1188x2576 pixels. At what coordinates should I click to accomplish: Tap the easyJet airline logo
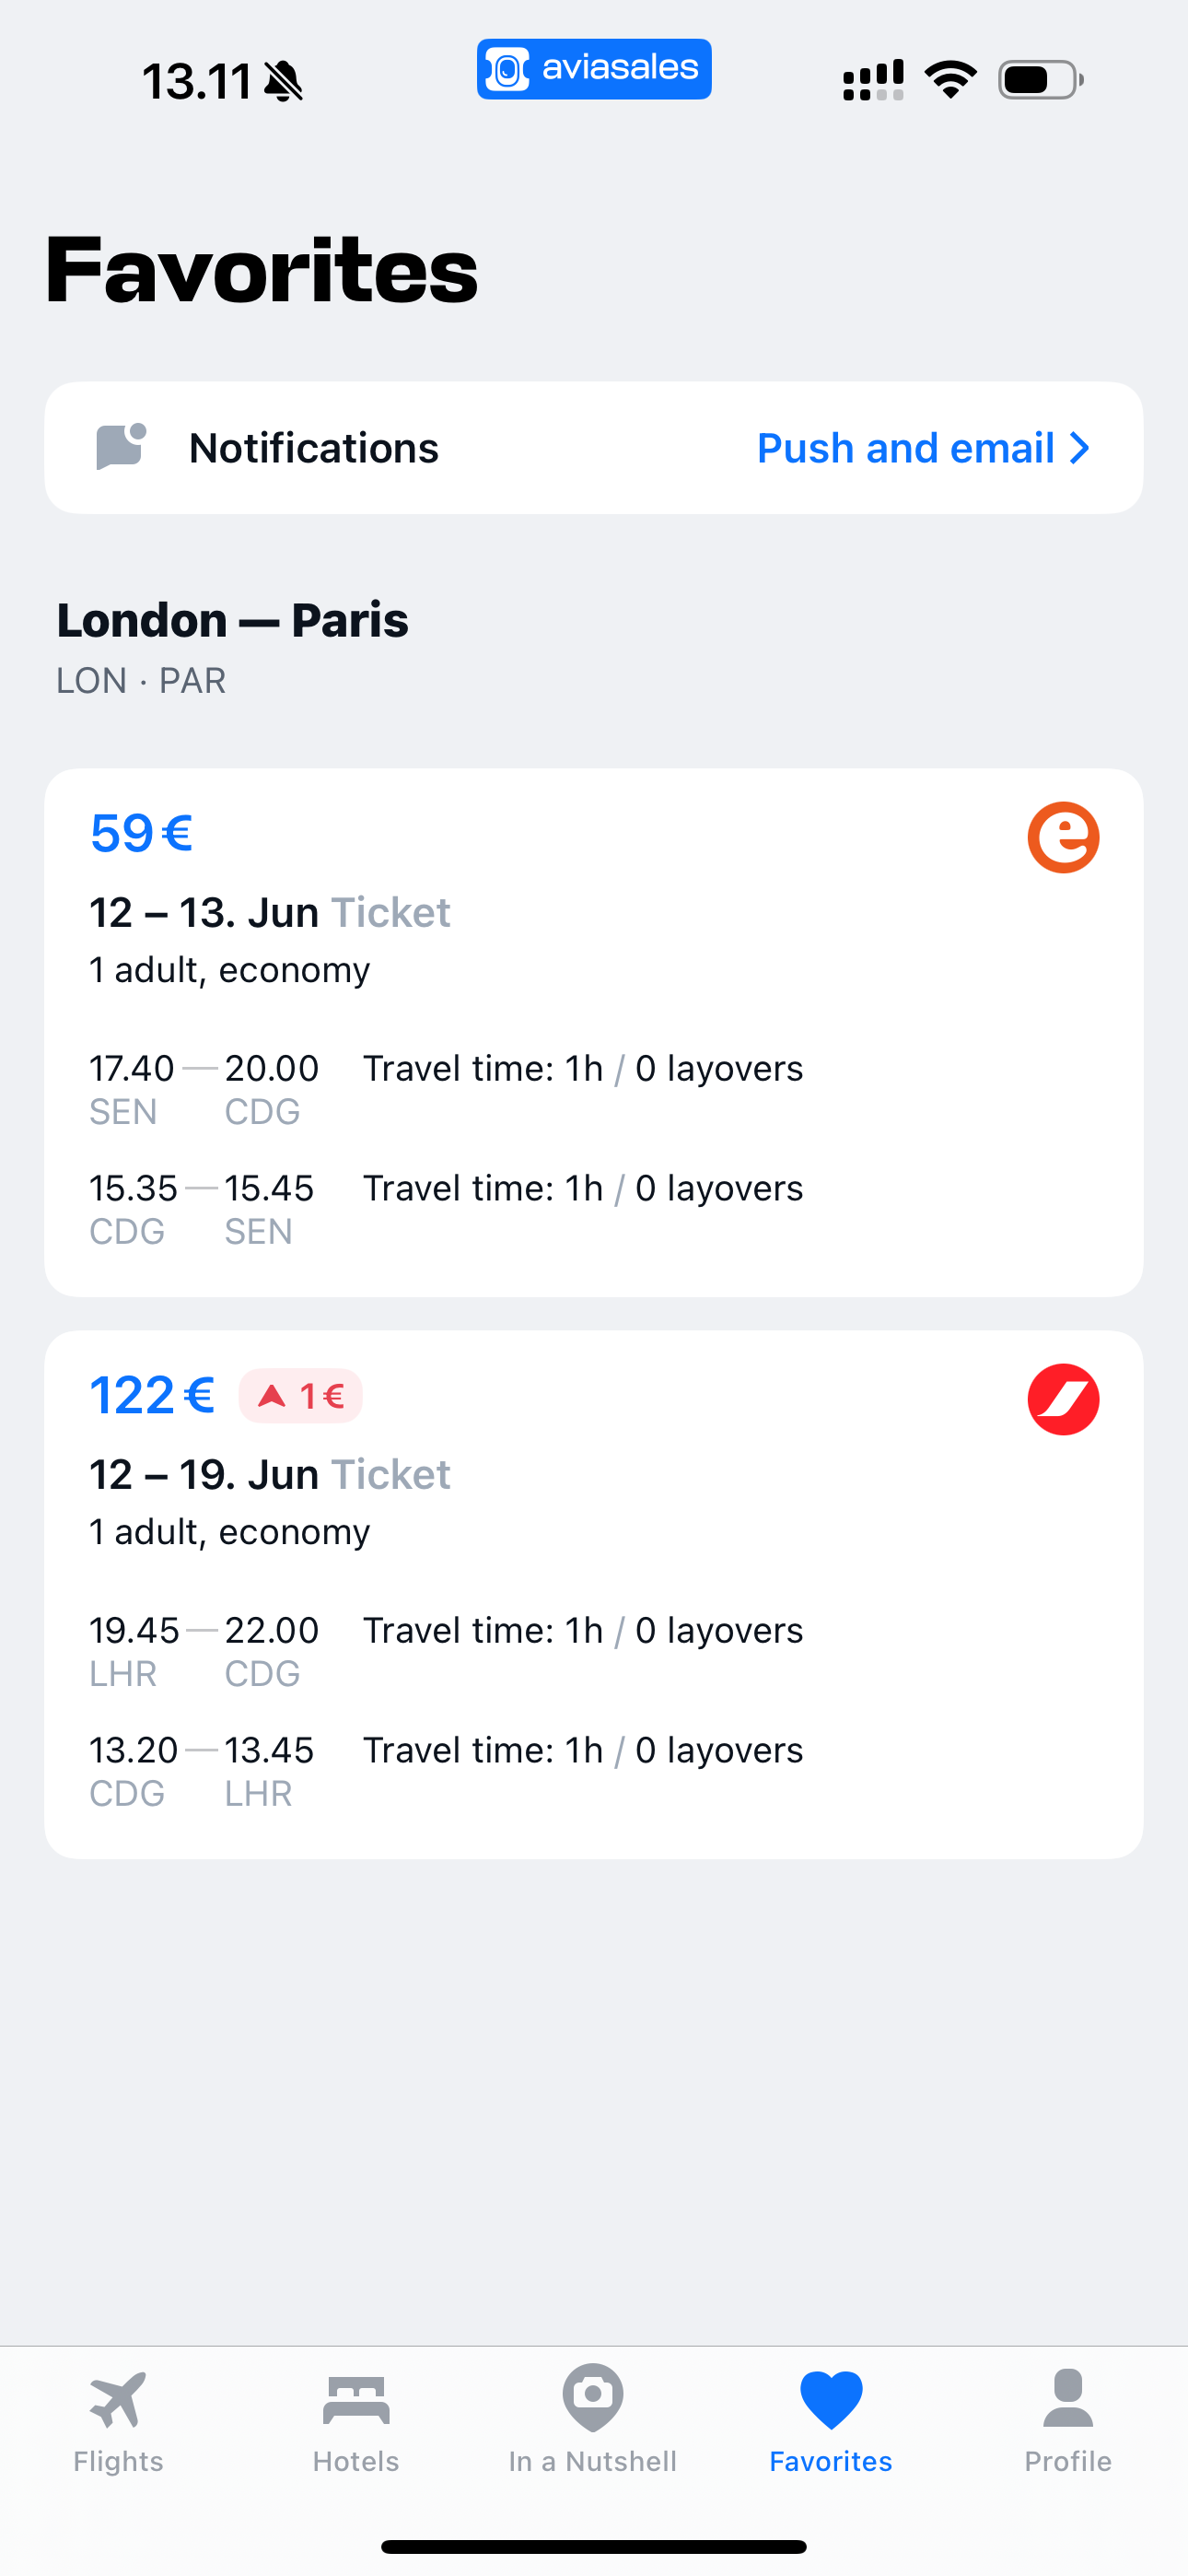coord(1063,837)
